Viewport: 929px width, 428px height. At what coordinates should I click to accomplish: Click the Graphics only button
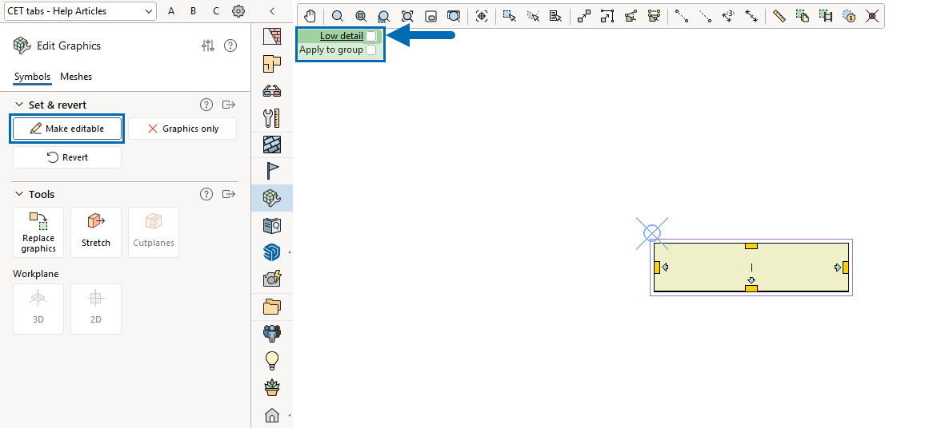[x=182, y=129]
